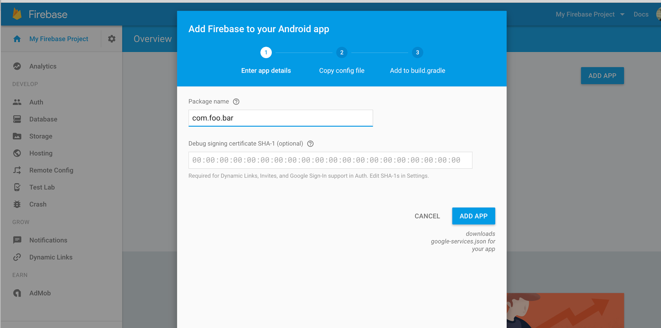Image resolution: width=661 pixels, height=328 pixels.
Task: Click the Analytics chart icon
Action: tap(17, 66)
